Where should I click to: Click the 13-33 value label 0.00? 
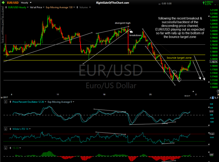coord(211,154)
